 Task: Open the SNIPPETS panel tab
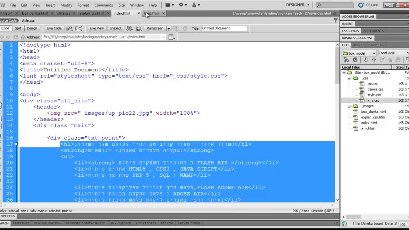point(376,45)
